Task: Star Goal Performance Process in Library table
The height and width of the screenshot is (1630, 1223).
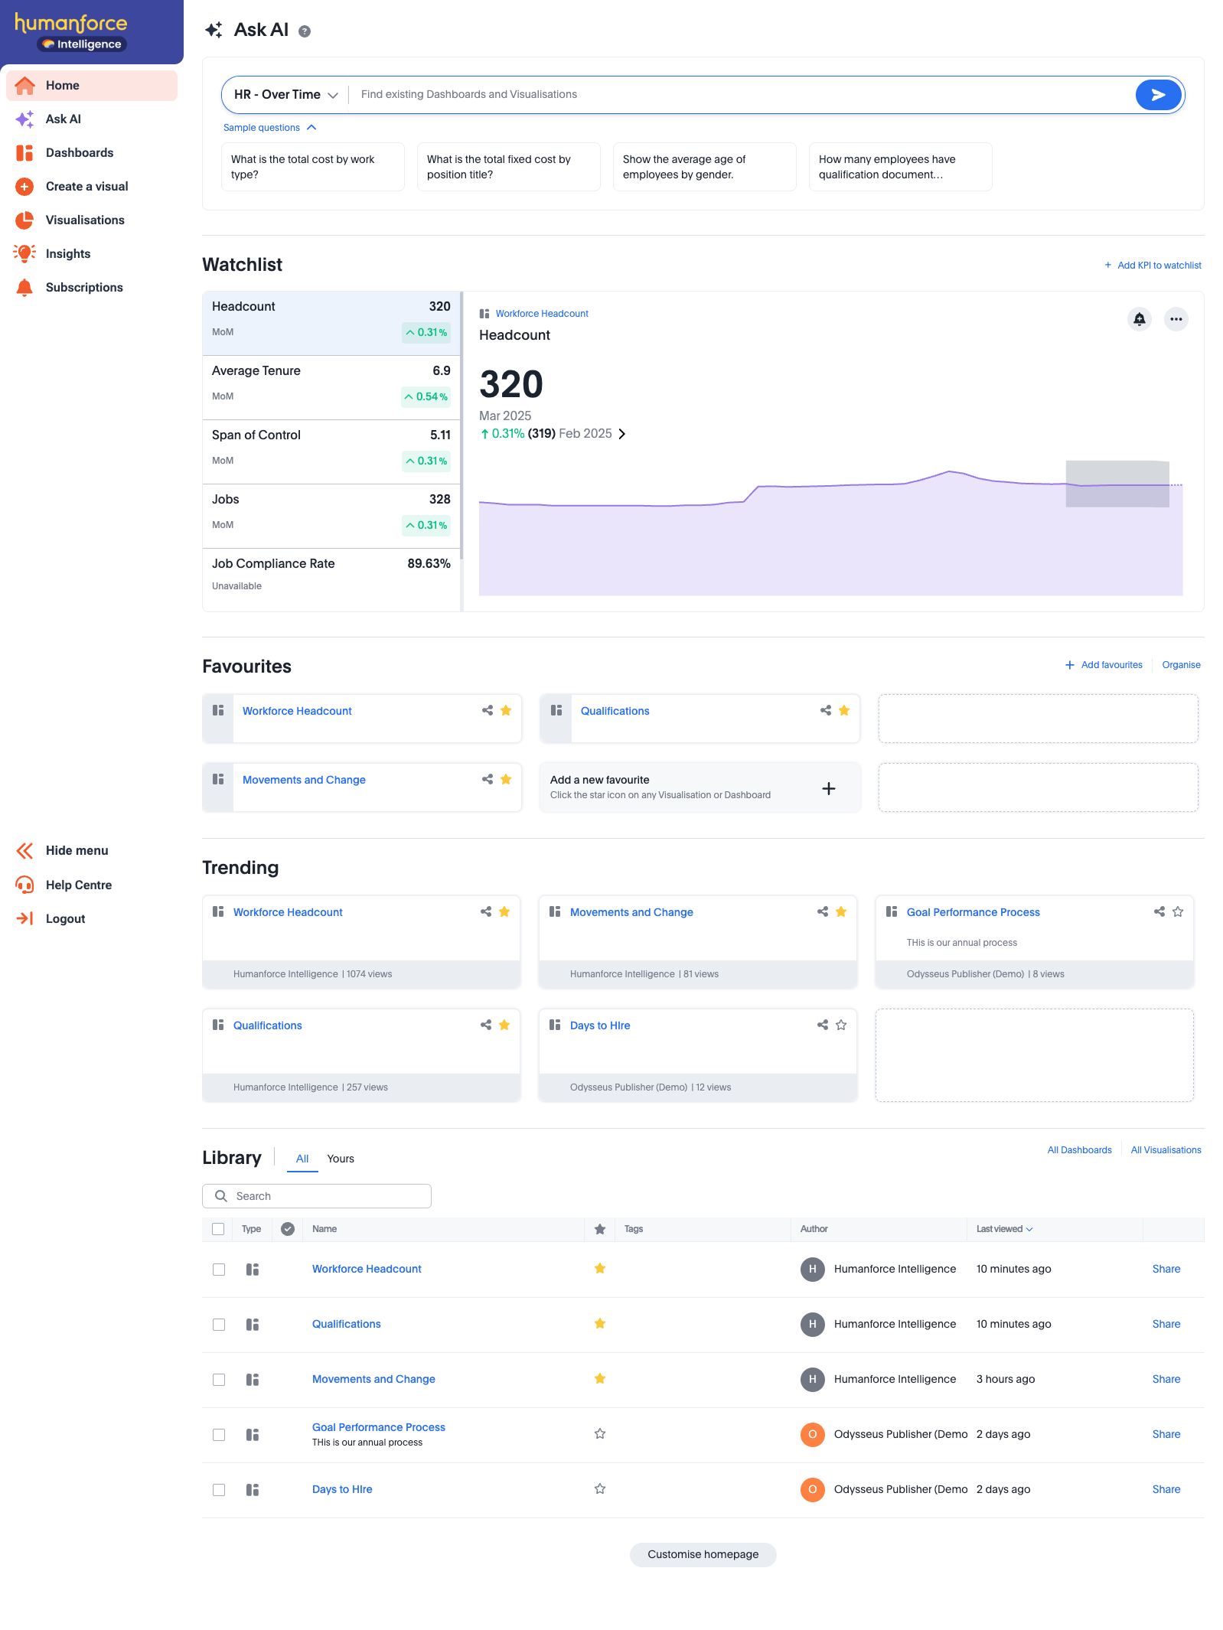Action: [600, 1434]
